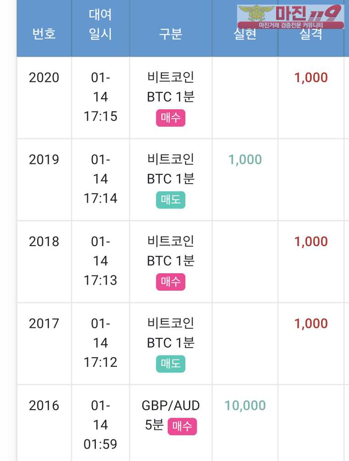Click the pink 매수 badge in row 2018
This screenshot has height=461, width=349.
point(171,282)
